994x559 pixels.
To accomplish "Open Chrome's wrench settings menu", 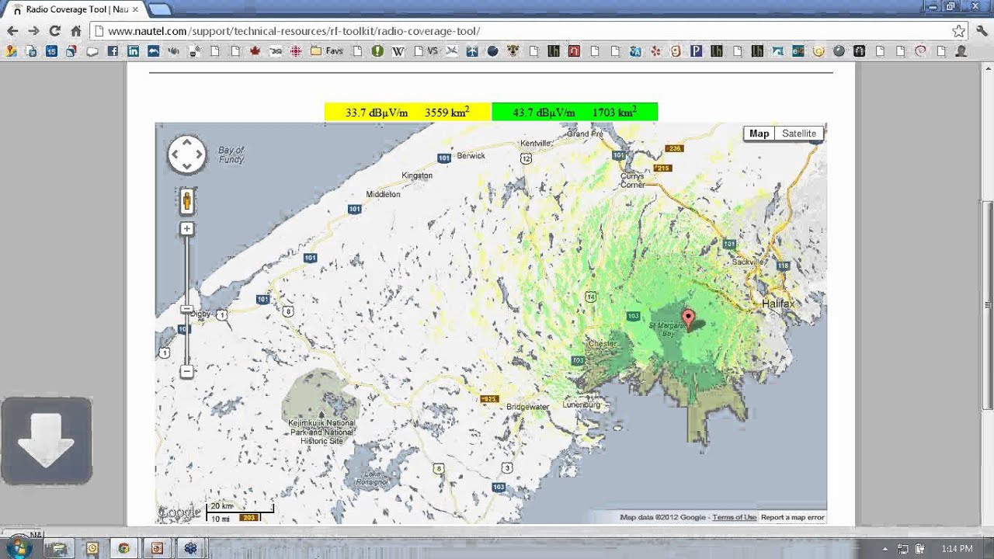I will 982,31.
